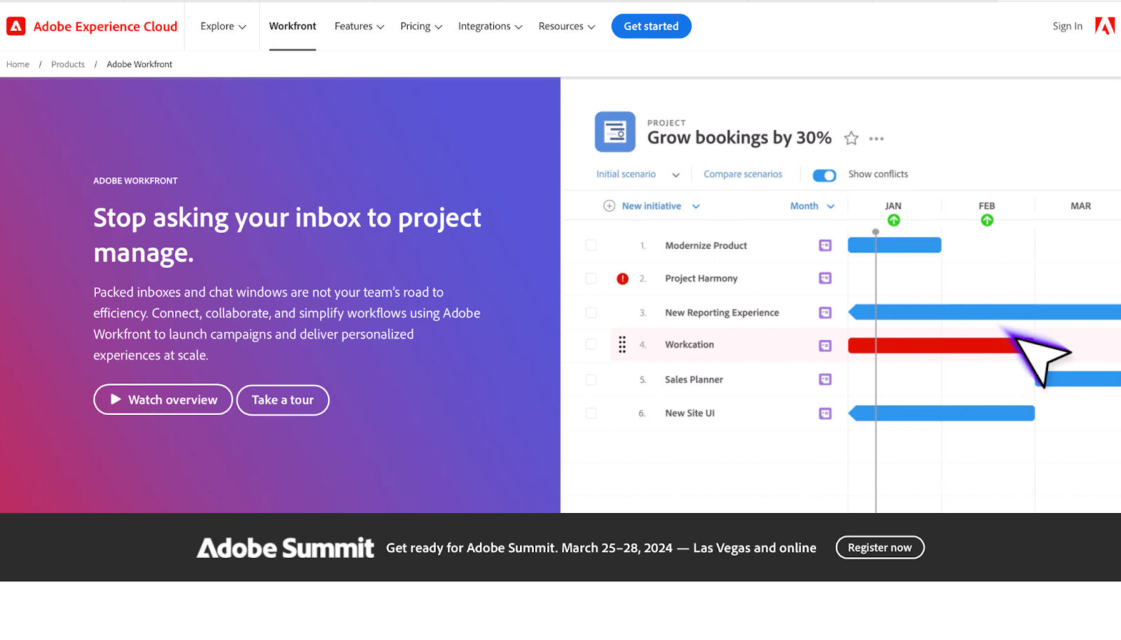Click the Register now button for Adobe Summit
The image size is (1121, 640).
pos(879,547)
